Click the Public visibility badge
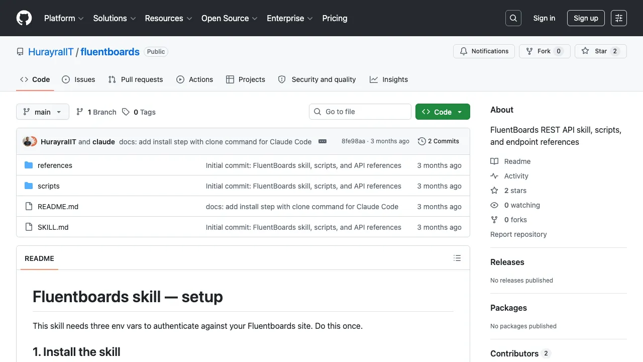 click(156, 51)
